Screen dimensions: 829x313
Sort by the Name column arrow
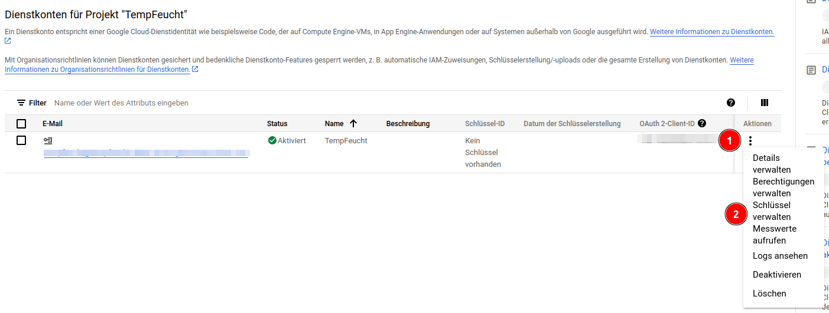tap(353, 124)
